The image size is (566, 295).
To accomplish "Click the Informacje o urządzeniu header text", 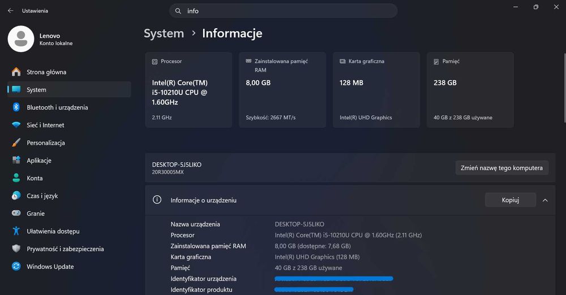I will [x=204, y=200].
